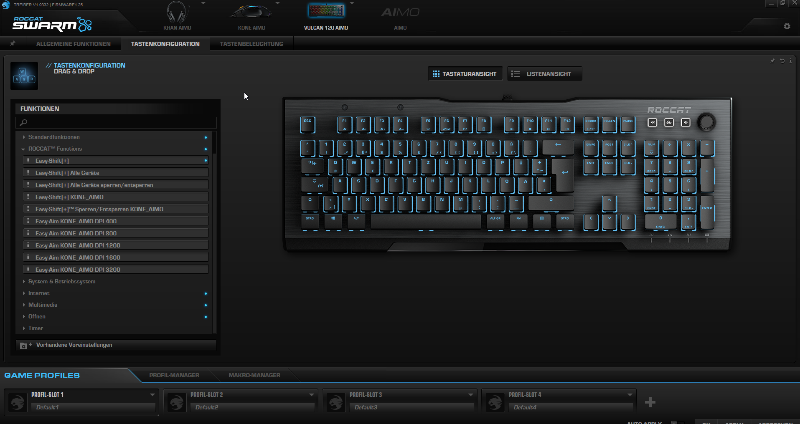This screenshot has width=800, height=424.
Task: Click the pin tab left of Allgemeine Funktionen
Action: click(13, 43)
